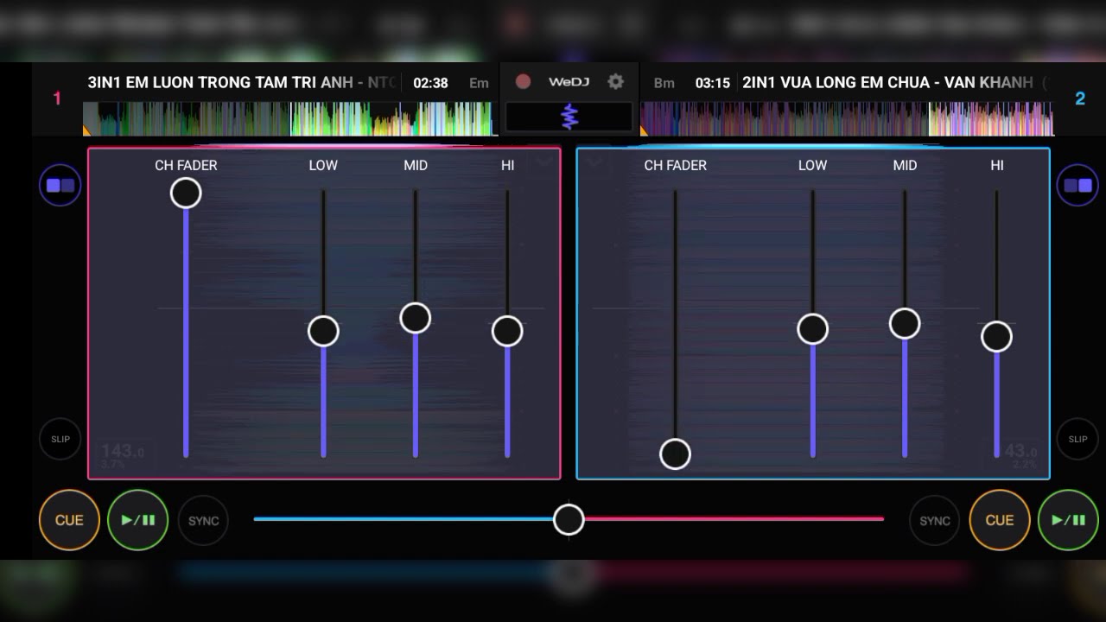The image size is (1106, 622).
Task: Open center beat waveform display
Action: (569, 117)
